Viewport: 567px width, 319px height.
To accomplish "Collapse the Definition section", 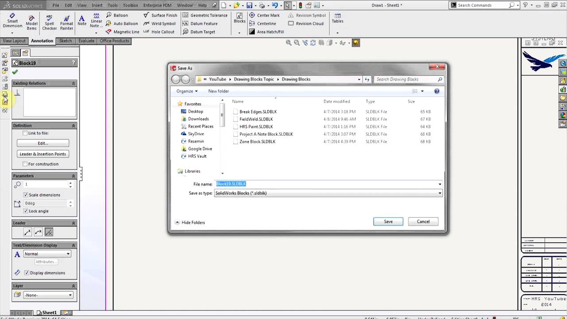I will [x=74, y=126].
